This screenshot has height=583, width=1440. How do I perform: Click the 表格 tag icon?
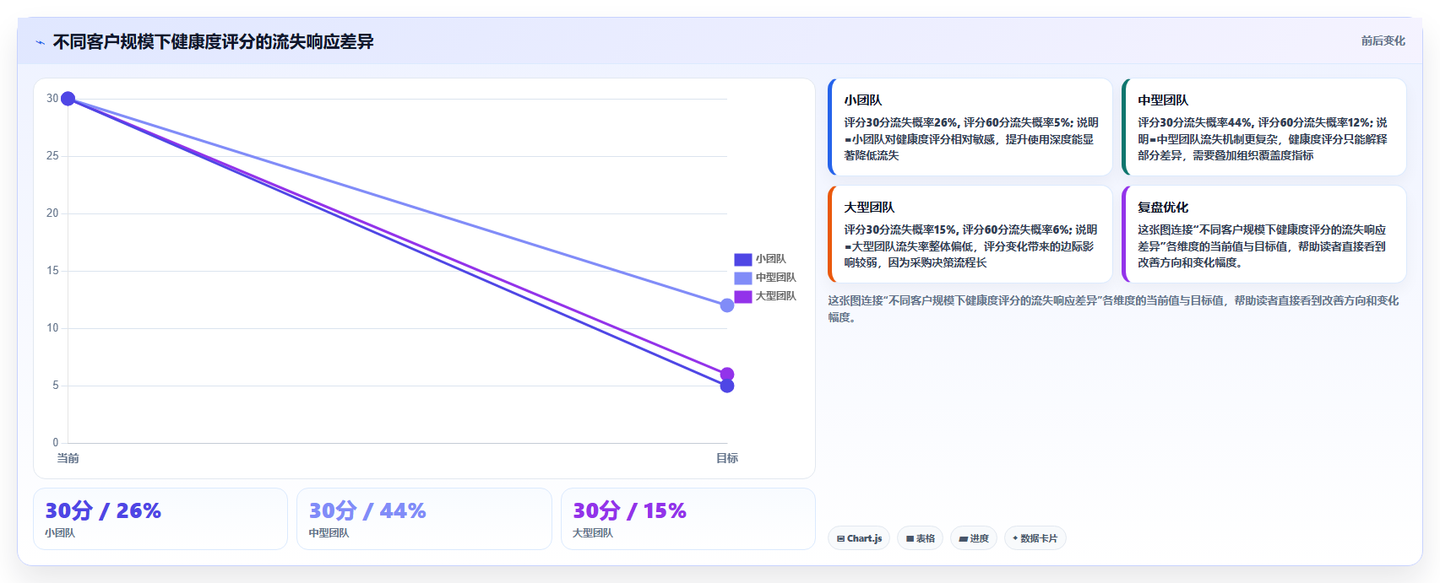pyautogui.click(x=910, y=538)
